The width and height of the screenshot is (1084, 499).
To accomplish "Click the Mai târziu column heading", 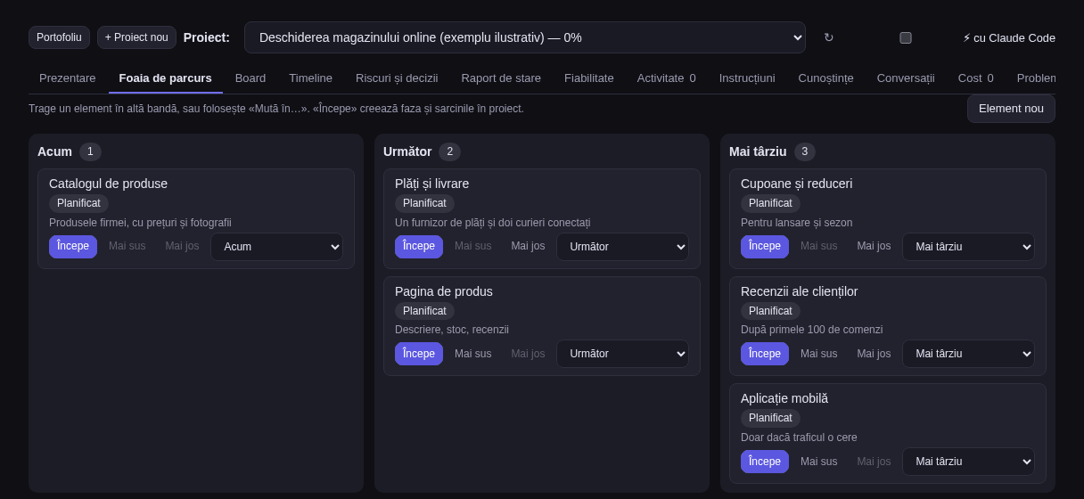I will (758, 151).
